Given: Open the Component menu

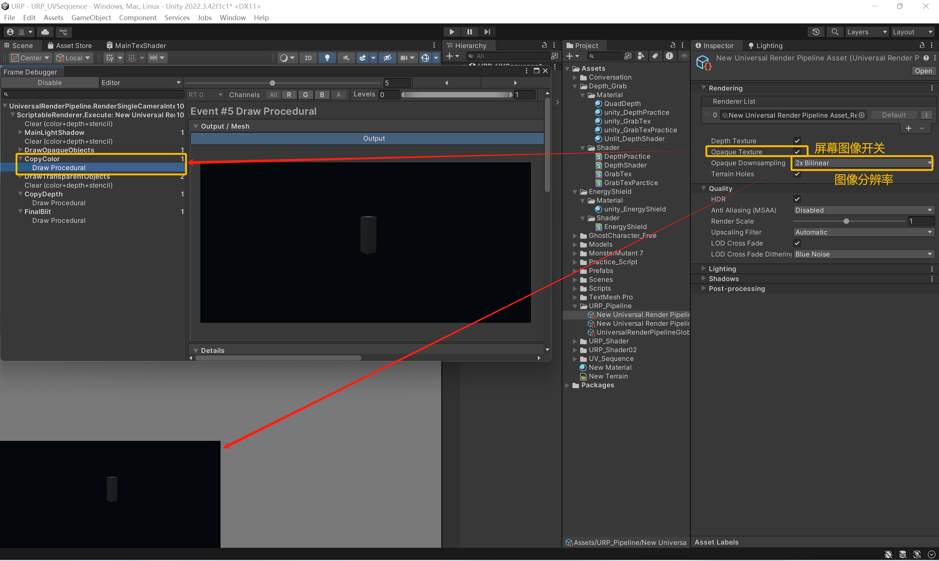Looking at the screenshot, I should 137,18.
